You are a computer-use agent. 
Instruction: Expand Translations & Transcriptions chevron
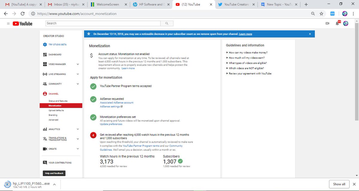point(78,139)
